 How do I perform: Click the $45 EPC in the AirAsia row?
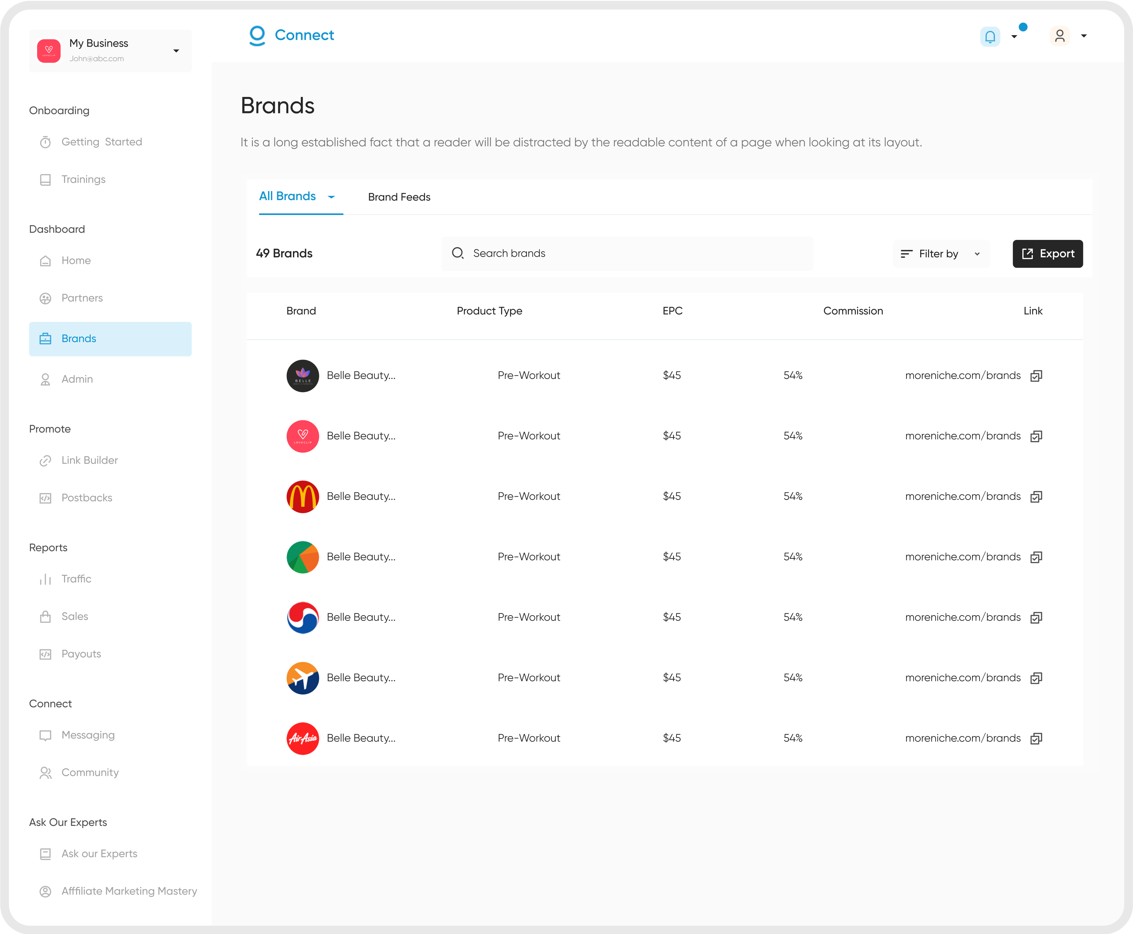tap(672, 738)
